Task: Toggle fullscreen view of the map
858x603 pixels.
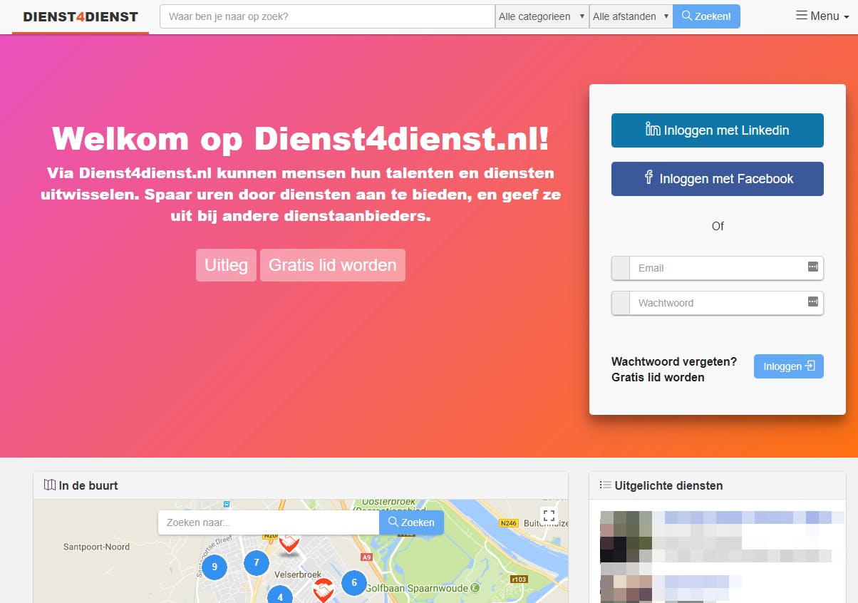Action: coord(549,515)
